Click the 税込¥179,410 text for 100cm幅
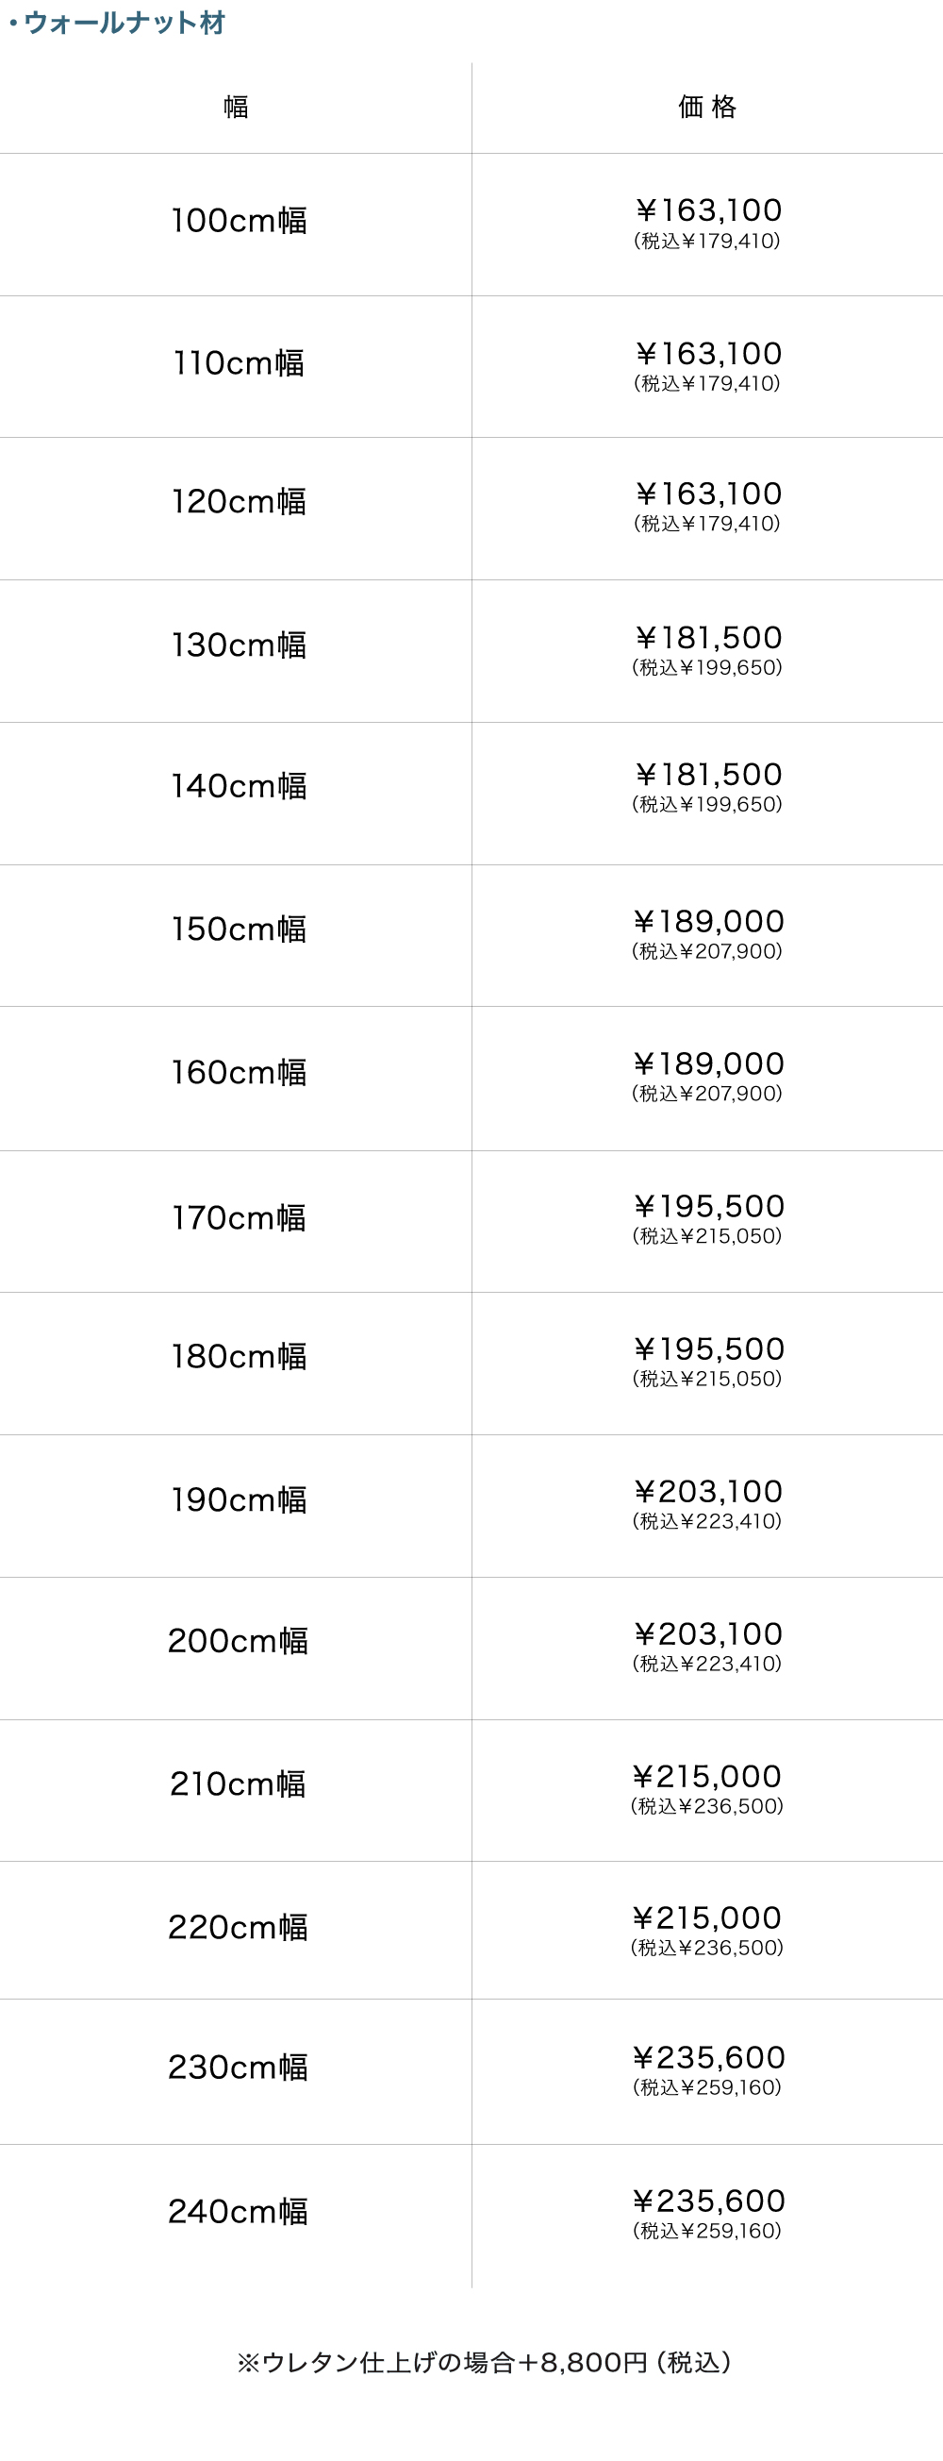Image resolution: width=943 pixels, height=2461 pixels. click(707, 241)
